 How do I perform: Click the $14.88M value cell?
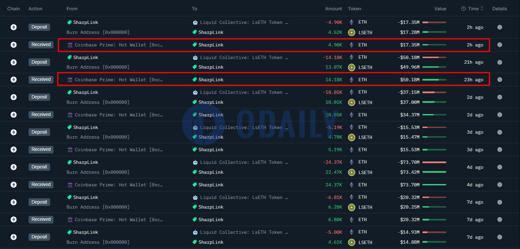410,242
